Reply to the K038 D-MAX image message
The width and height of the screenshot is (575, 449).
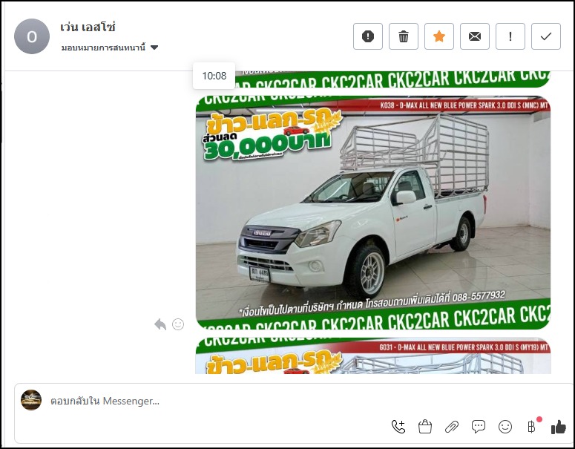point(160,324)
